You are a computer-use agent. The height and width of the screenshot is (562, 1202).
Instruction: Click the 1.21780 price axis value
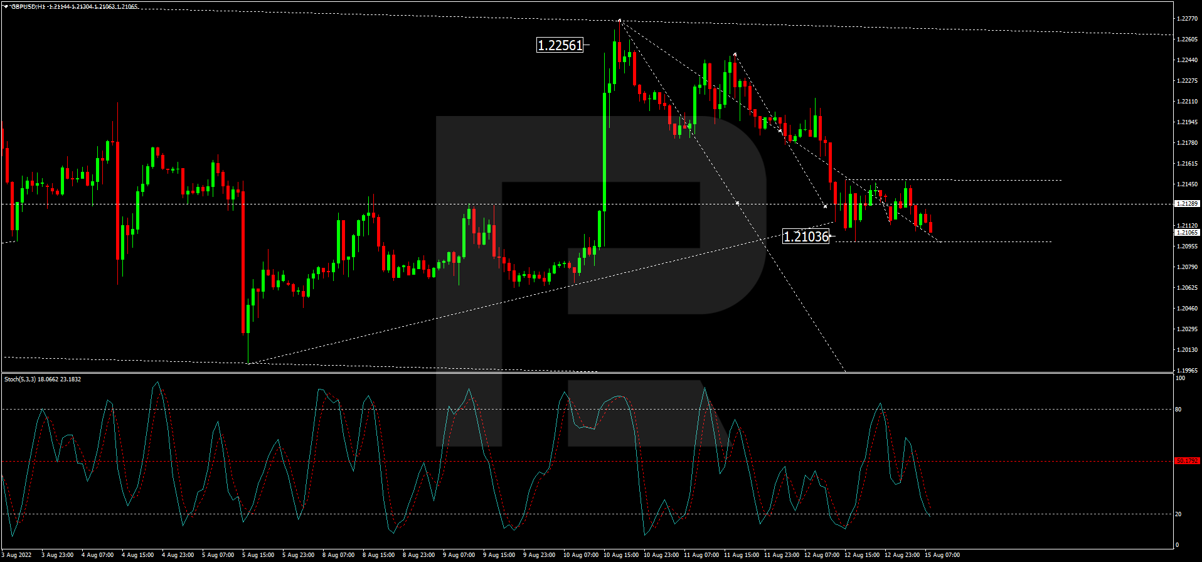tap(1188, 143)
